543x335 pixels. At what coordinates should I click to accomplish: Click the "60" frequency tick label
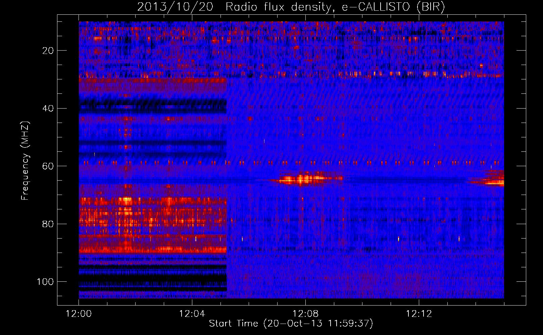(48, 166)
